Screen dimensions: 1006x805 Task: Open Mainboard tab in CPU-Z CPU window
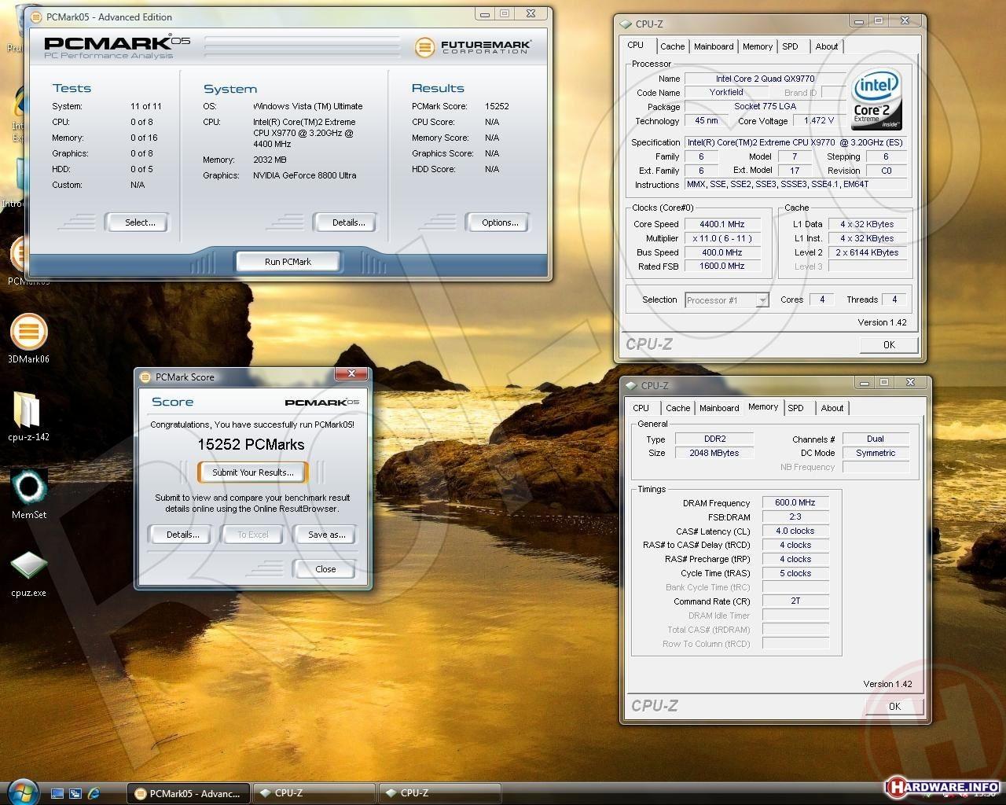pos(714,46)
